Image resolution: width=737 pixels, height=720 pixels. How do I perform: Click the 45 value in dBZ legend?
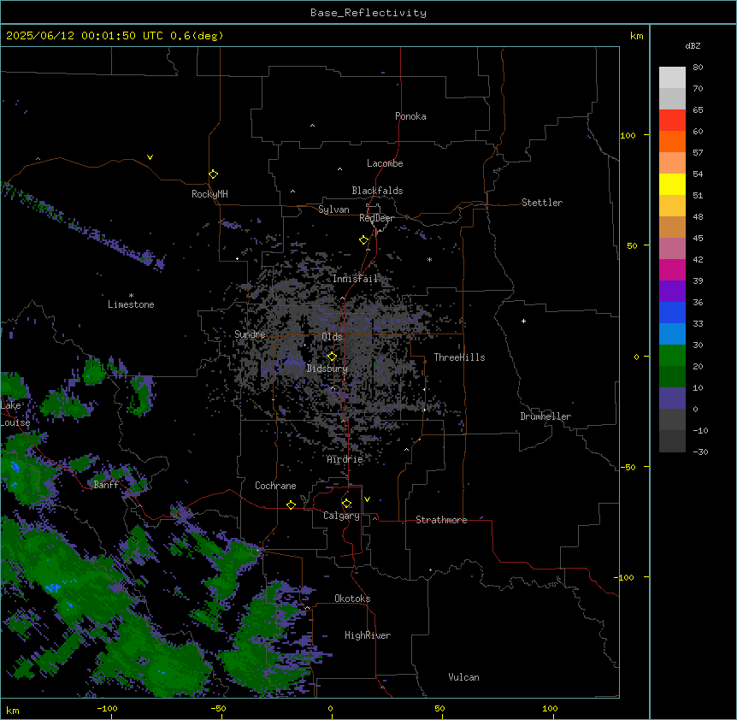tap(698, 239)
